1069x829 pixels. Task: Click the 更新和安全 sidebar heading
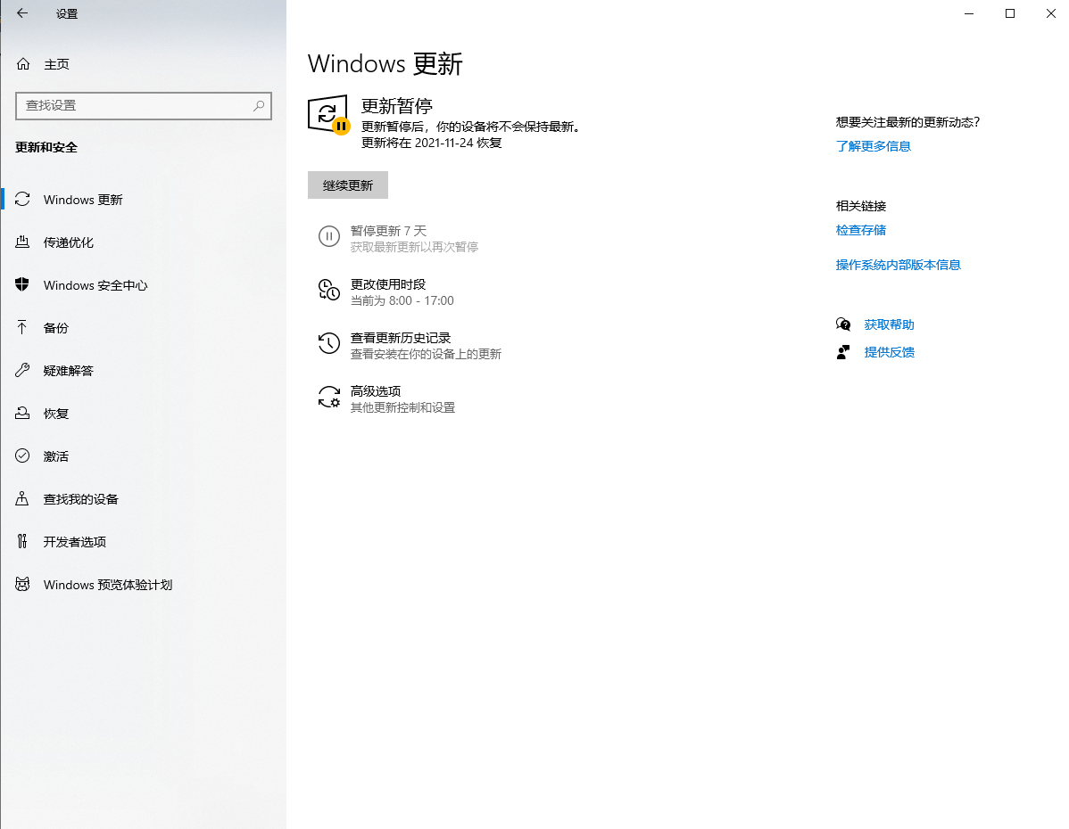[x=46, y=147]
